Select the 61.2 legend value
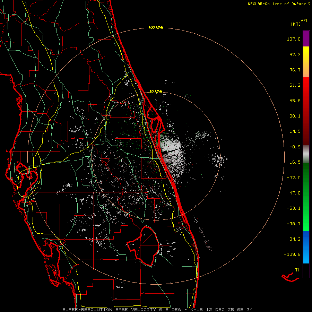 (x=295, y=85)
